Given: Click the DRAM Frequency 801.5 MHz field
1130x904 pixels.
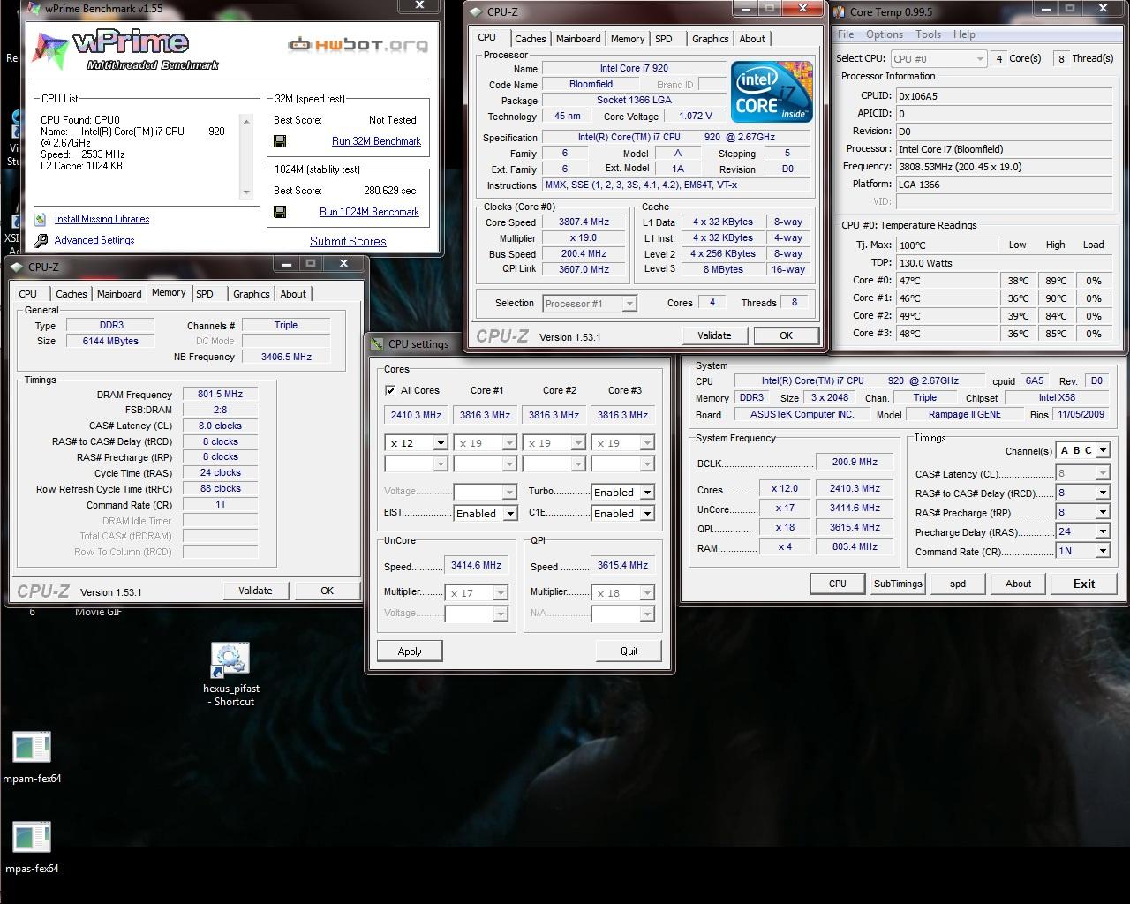Looking at the screenshot, I should click(220, 395).
